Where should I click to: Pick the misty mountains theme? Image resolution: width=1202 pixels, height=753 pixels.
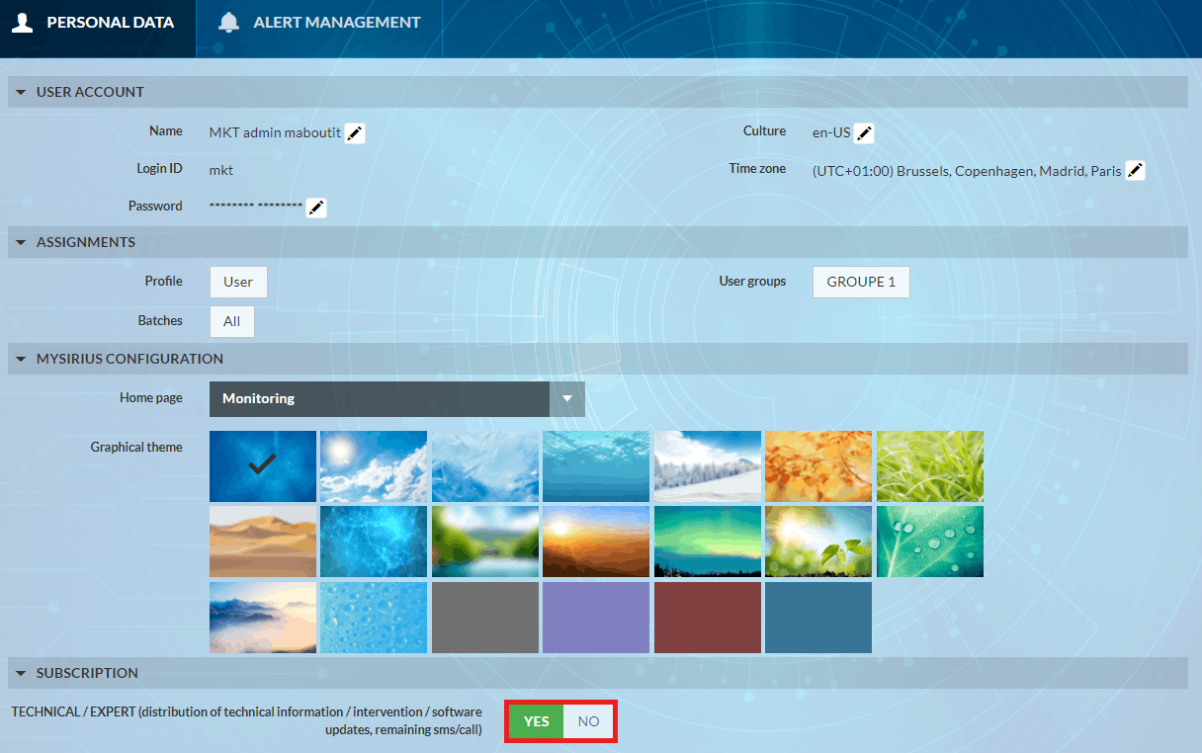[263, 618]
